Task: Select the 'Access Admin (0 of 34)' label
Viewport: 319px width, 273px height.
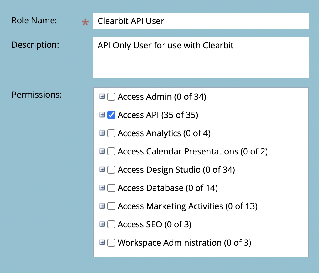Action: click(162, 97)
